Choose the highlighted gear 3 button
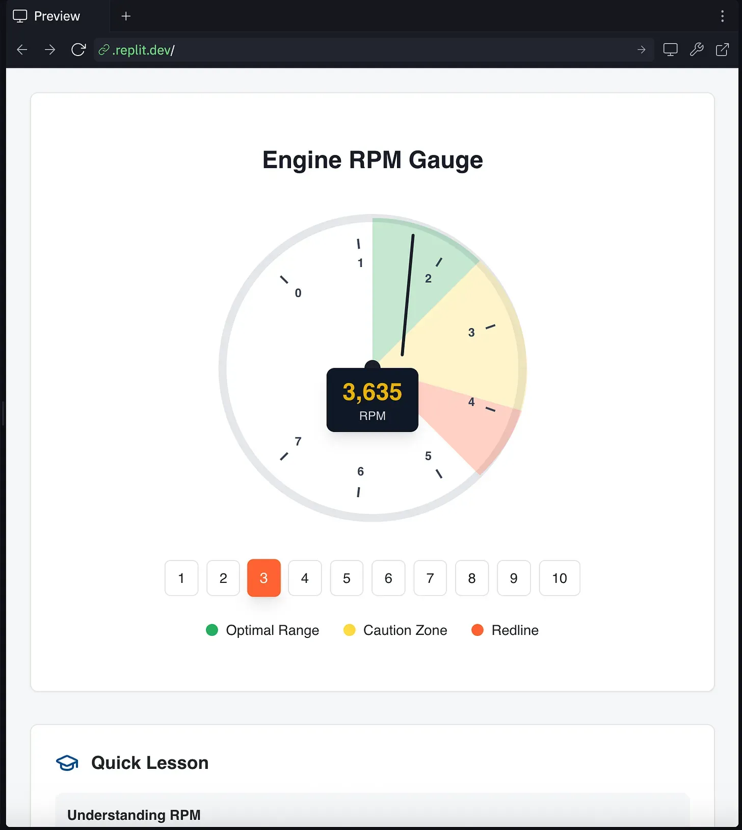Viewport: 742px width, 830px height. click(x=263, y=578)
